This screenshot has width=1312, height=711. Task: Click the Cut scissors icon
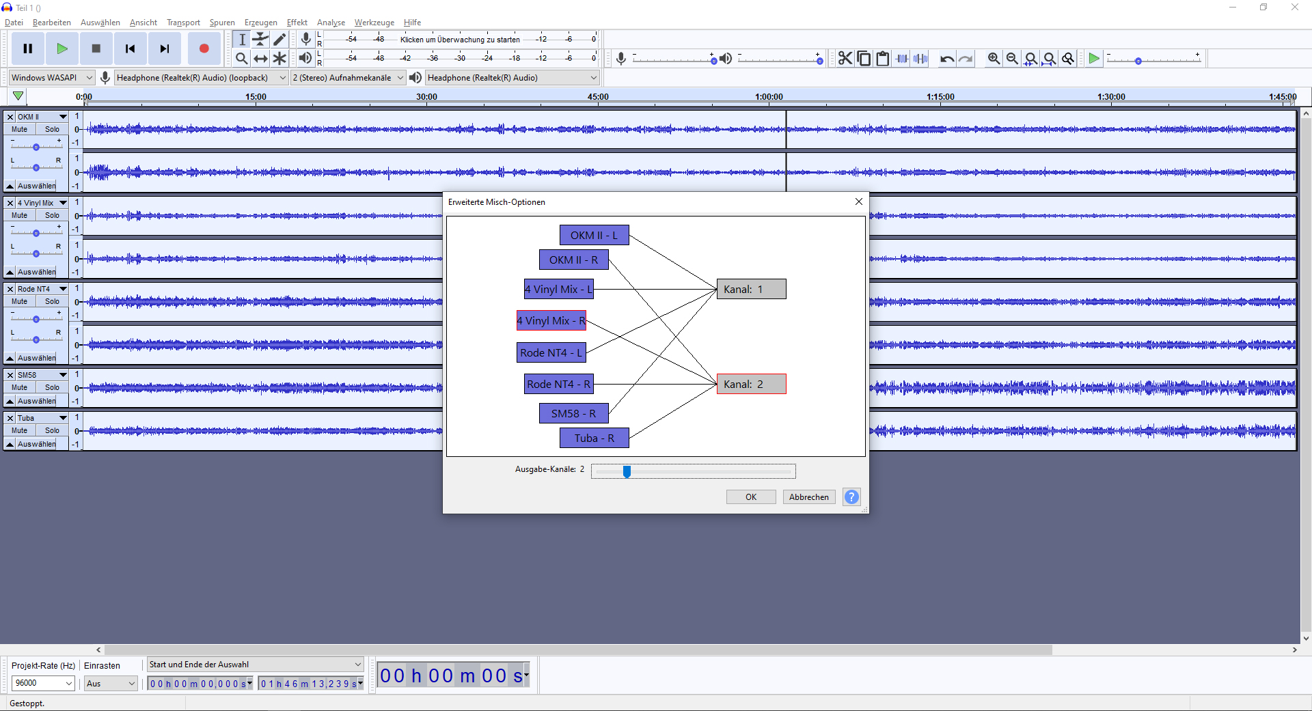point(845,59)
